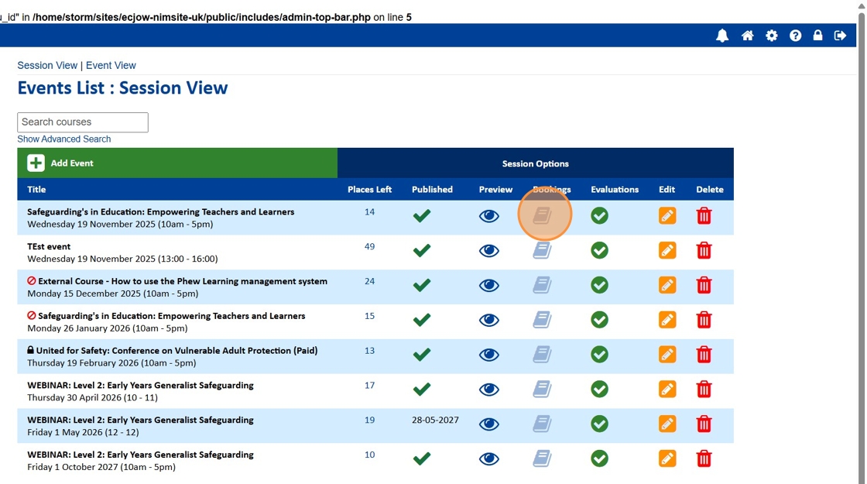
Task: Select United for Safety conference title
Action: [x=177, y=351]
